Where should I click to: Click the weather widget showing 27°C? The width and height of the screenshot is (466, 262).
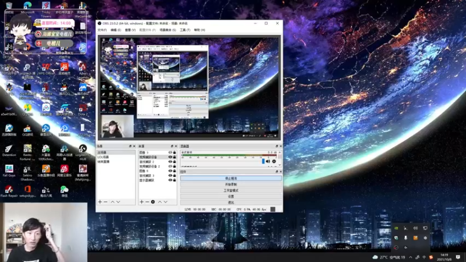point(389,257)
